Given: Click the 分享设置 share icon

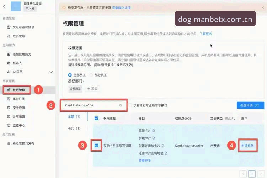Looking at the screenshot, I should (9, 116).
